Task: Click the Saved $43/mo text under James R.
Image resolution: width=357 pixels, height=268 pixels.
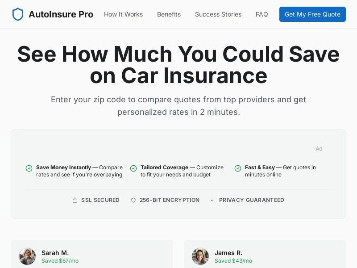Action: 233,261
